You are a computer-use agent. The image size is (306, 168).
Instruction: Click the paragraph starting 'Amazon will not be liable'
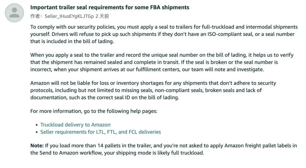pyautogui.click(x=153, y=90)
